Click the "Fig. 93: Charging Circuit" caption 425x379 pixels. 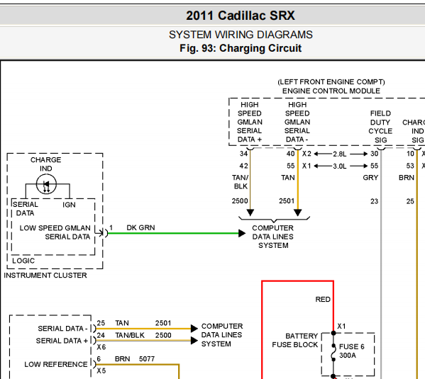(241, 48)
